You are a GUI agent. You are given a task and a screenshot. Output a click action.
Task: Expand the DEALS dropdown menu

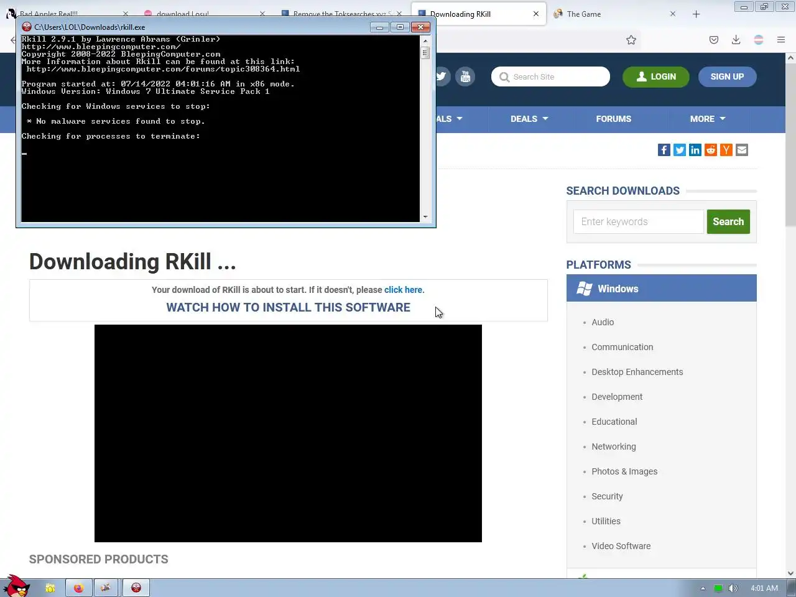tap(529, 119)
